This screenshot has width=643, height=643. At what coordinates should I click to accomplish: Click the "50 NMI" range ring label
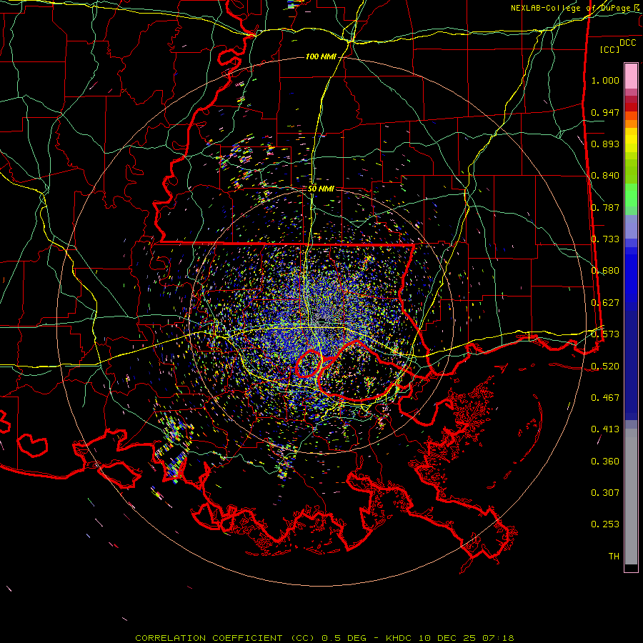tap(321, 189)
